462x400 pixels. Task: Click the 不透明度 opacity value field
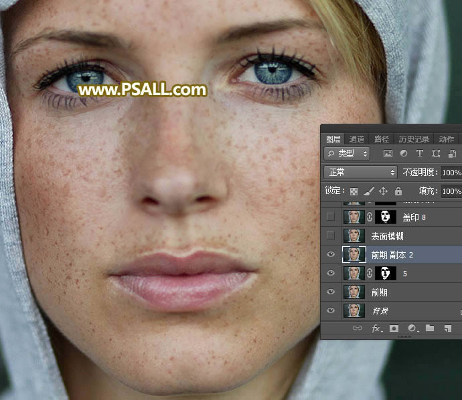coord(451,173)
